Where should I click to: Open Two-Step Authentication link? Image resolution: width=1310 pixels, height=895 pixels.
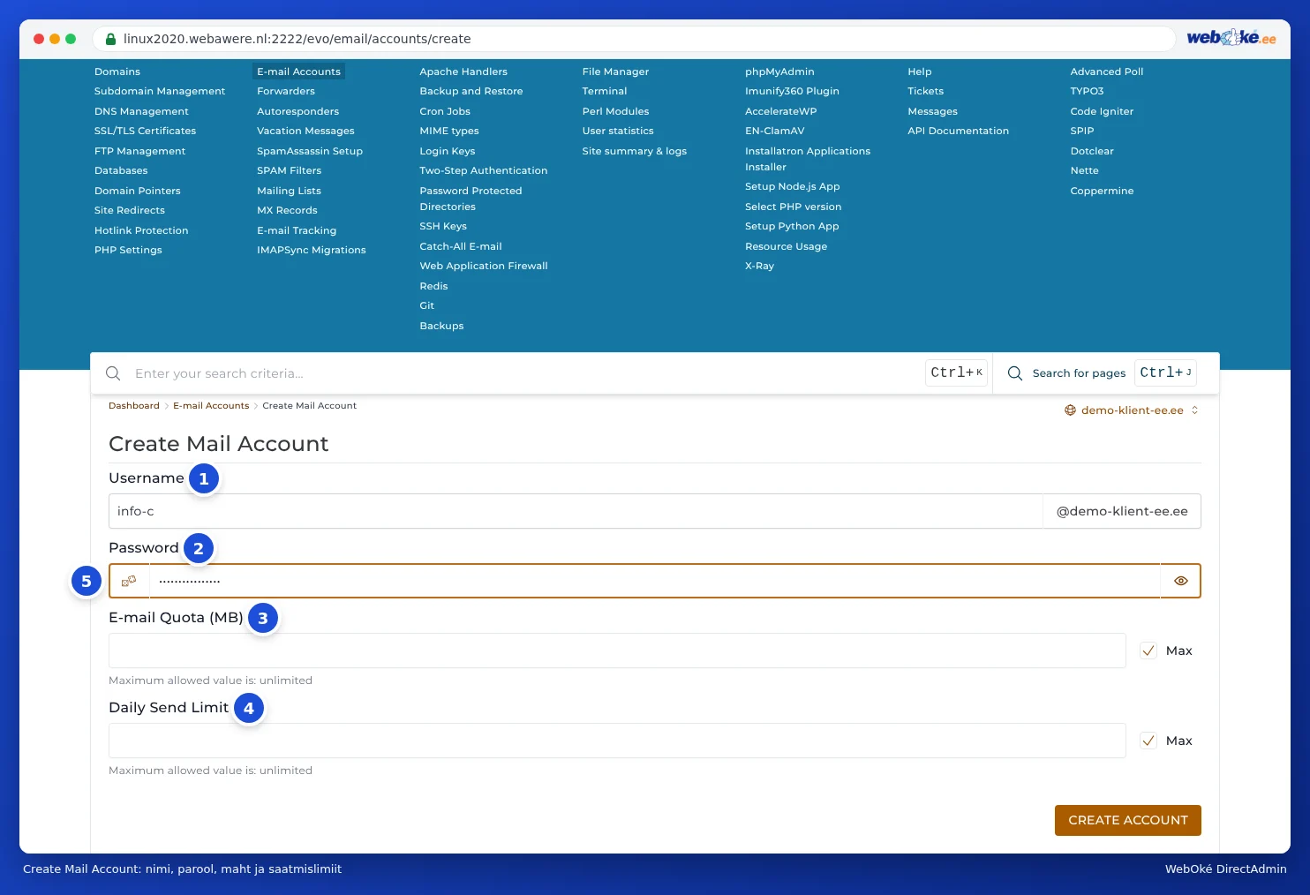coord(484,170)
